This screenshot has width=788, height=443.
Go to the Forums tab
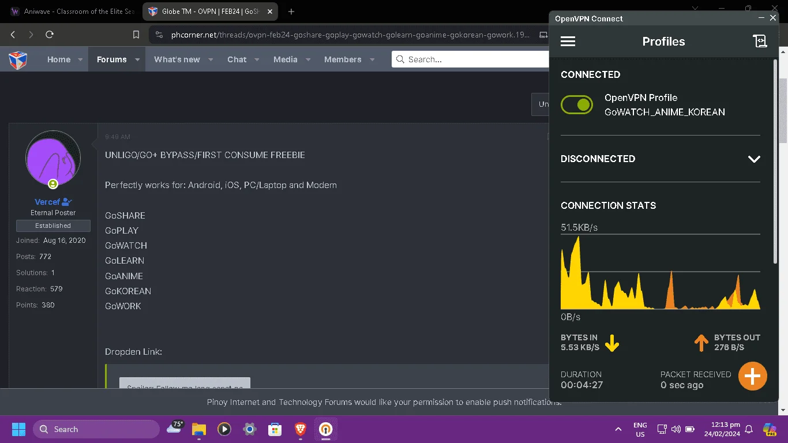click(x=111, y=59)
